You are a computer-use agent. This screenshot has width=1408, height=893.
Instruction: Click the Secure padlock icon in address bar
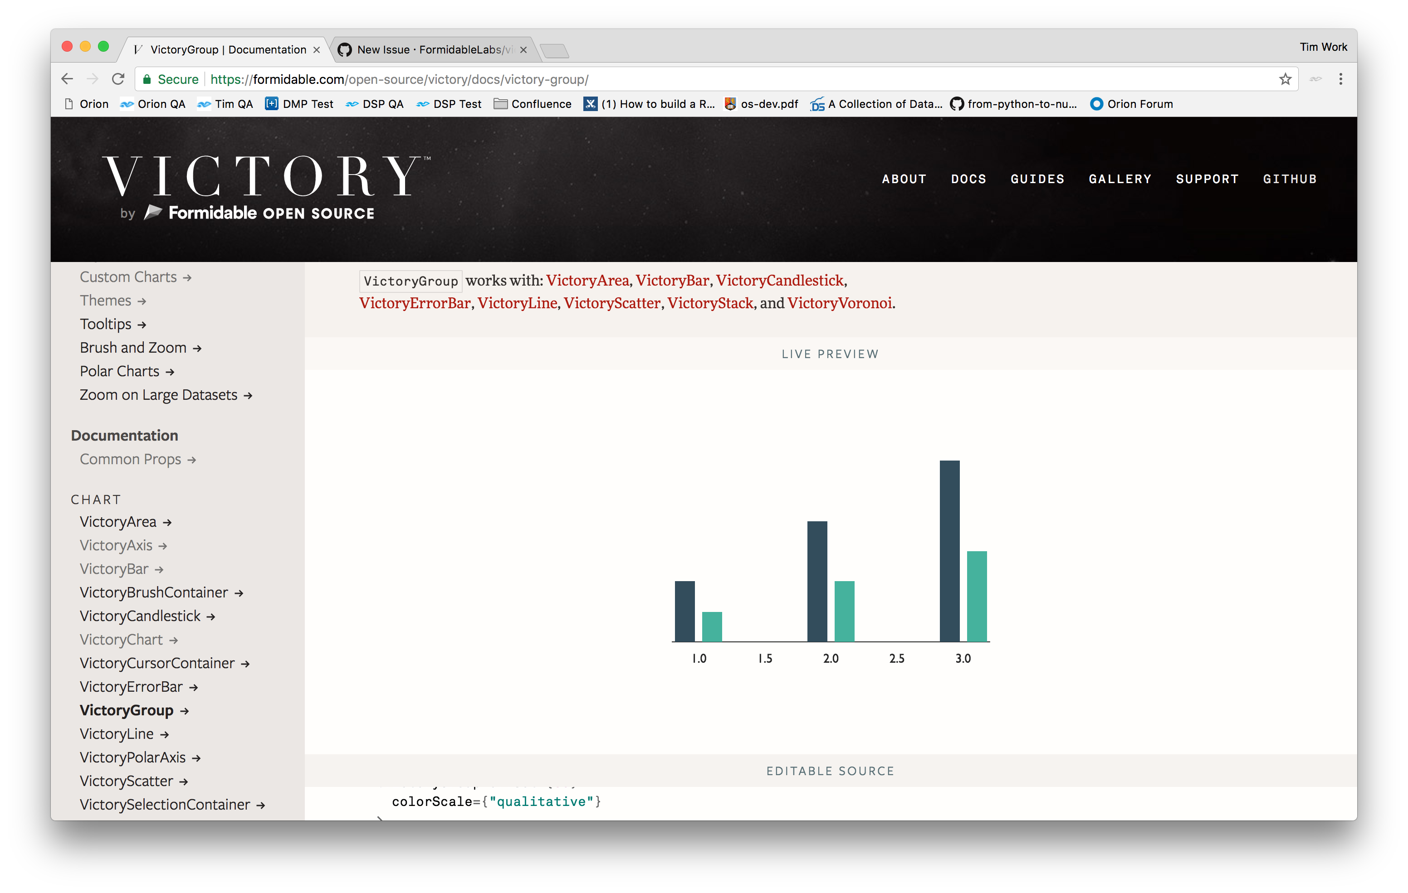(147, 79)
